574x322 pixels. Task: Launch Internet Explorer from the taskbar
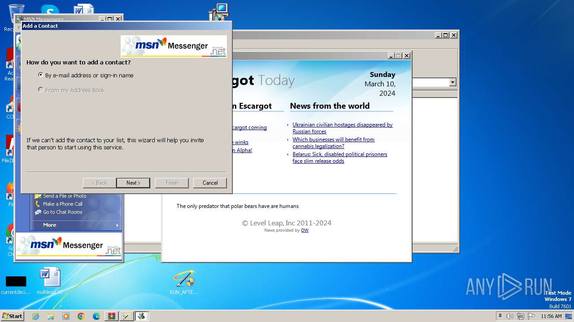(35, 316)
